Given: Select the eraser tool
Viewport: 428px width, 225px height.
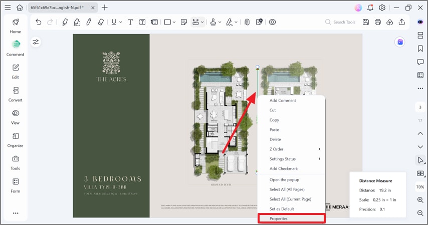Looking at the screenshot, I should coord(101,22).
